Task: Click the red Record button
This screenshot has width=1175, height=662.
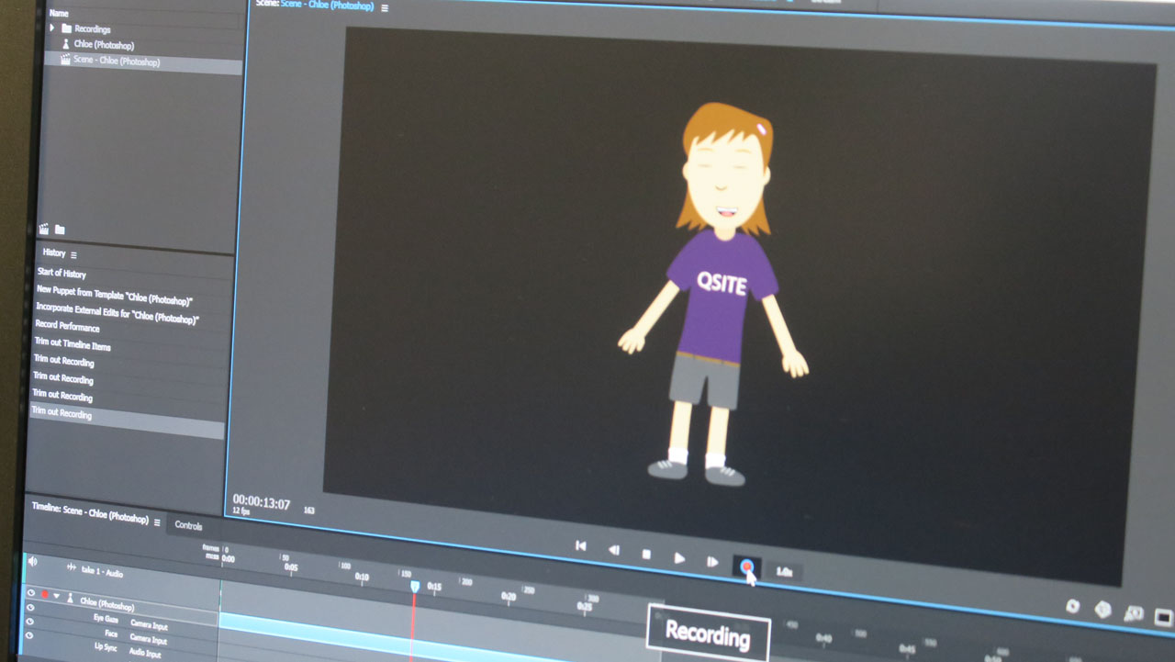Action: (746, 567)
